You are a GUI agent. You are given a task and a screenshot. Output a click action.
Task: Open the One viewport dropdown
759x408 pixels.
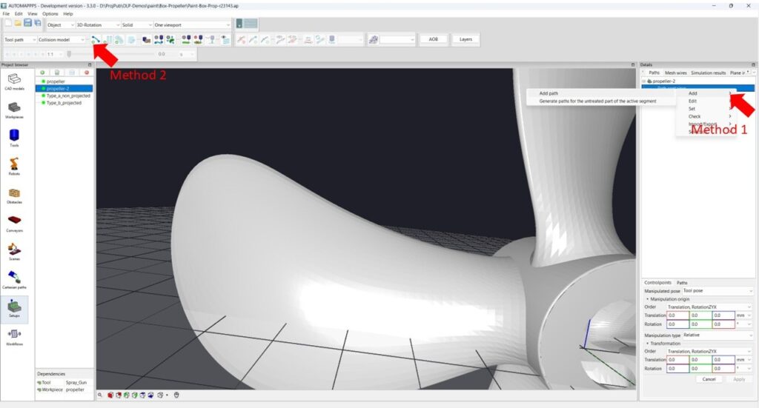click(x=192, y=24)
